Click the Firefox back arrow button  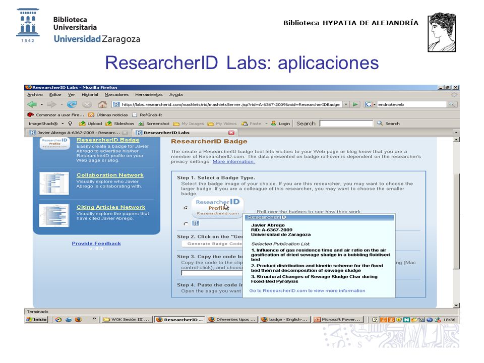tap(32, 105)
